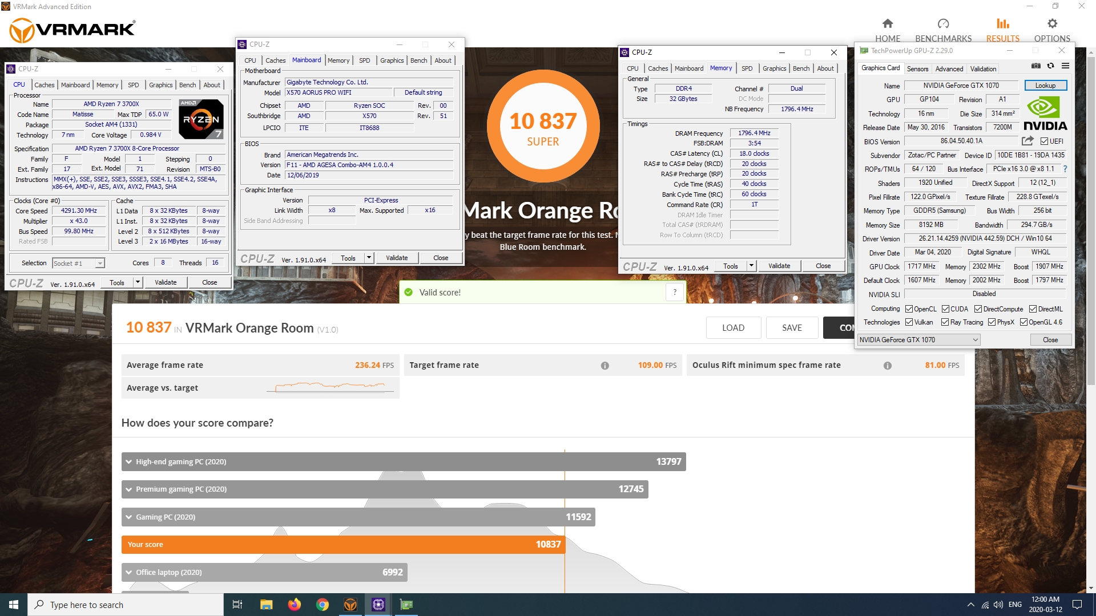This screenshot has height=616, width=1096.
Task: Toggle the Ray Tracing checkbox
Action: tap(945, 322)
